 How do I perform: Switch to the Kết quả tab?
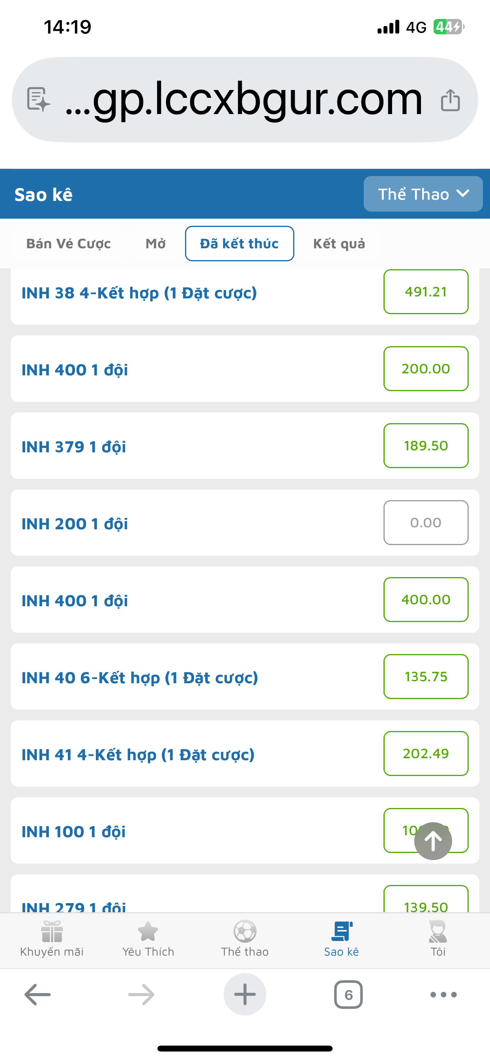[339, 244]
